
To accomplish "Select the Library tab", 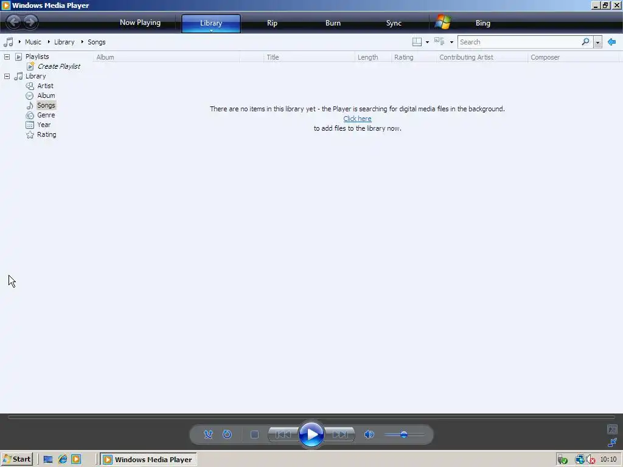I will (211, 22).
